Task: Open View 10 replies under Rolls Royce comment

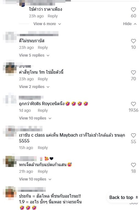Action: [x=35, y=118]
